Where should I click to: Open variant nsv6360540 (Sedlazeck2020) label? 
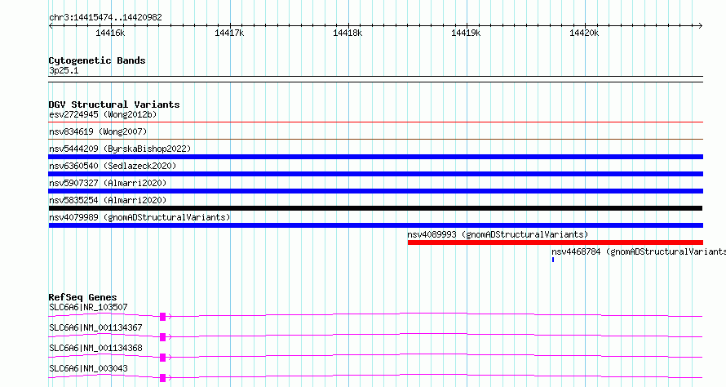[113, 166]
